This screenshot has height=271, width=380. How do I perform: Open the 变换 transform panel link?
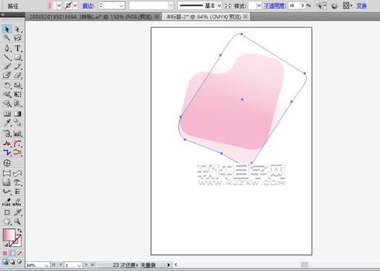click(362, 6)
